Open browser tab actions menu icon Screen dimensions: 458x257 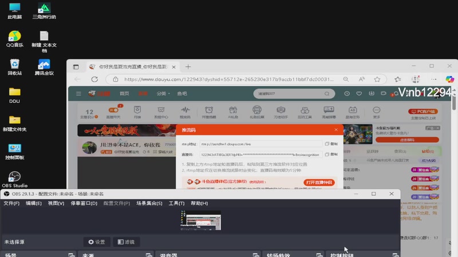point(76,67)
